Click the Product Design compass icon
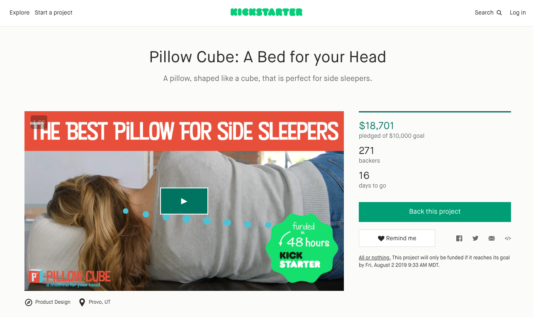Viewport: 533px width, 317px height. 29,302
